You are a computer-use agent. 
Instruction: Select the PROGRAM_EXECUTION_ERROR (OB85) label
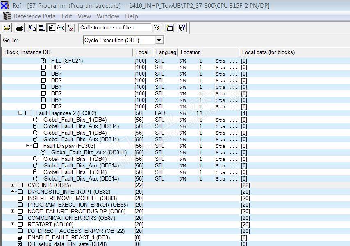(x=78, y=205)
